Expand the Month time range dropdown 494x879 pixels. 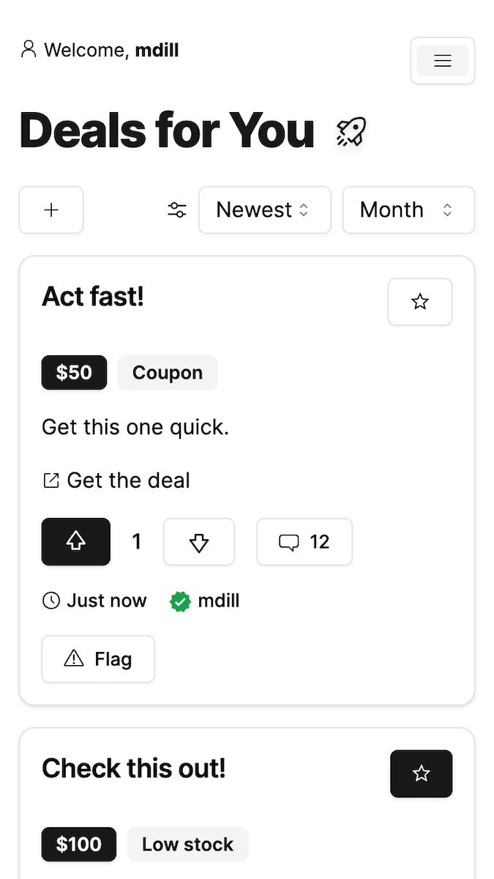pyautogui.click(x=408, y=210)
